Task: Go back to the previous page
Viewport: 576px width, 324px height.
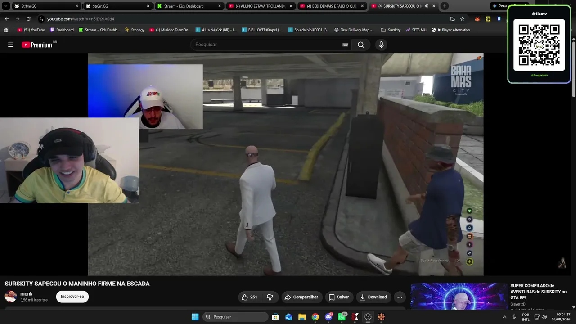Action: (x=7, y=19)
